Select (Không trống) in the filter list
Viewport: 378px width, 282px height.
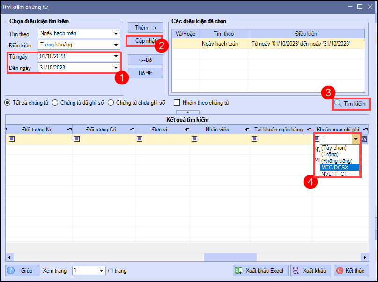(336, 161)
